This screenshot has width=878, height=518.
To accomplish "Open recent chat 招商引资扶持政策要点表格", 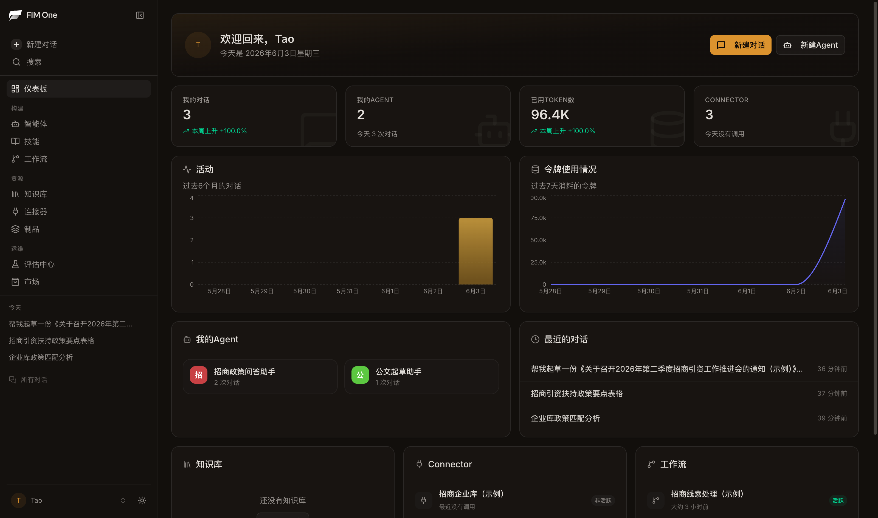I will [689, 393].
